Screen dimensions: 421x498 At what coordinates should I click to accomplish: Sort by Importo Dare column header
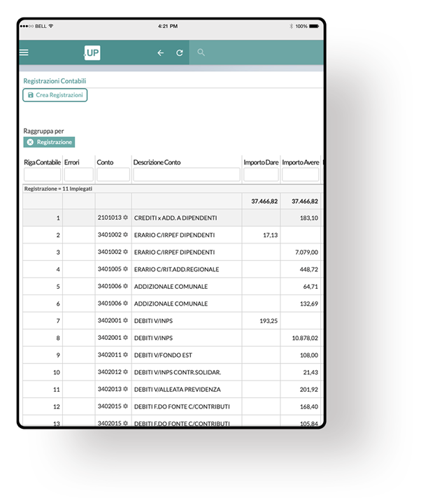point(261,162)
